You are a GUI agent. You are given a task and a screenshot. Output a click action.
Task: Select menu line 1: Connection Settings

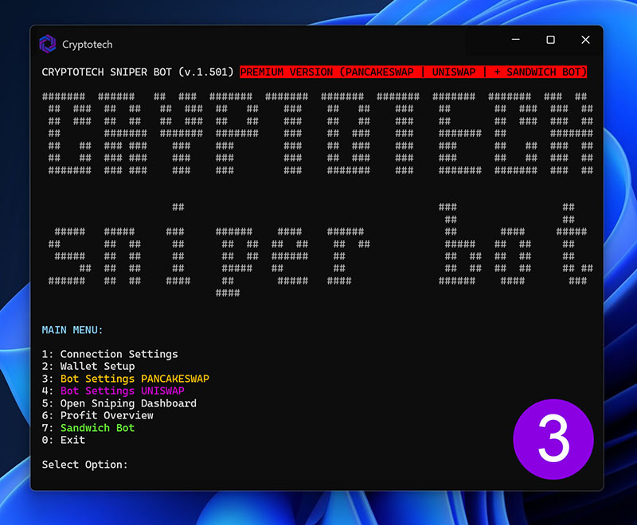tap(110, 354)
